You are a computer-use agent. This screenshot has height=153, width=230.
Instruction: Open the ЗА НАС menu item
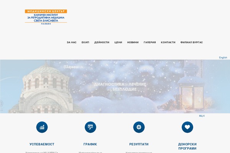pos(72,42)
